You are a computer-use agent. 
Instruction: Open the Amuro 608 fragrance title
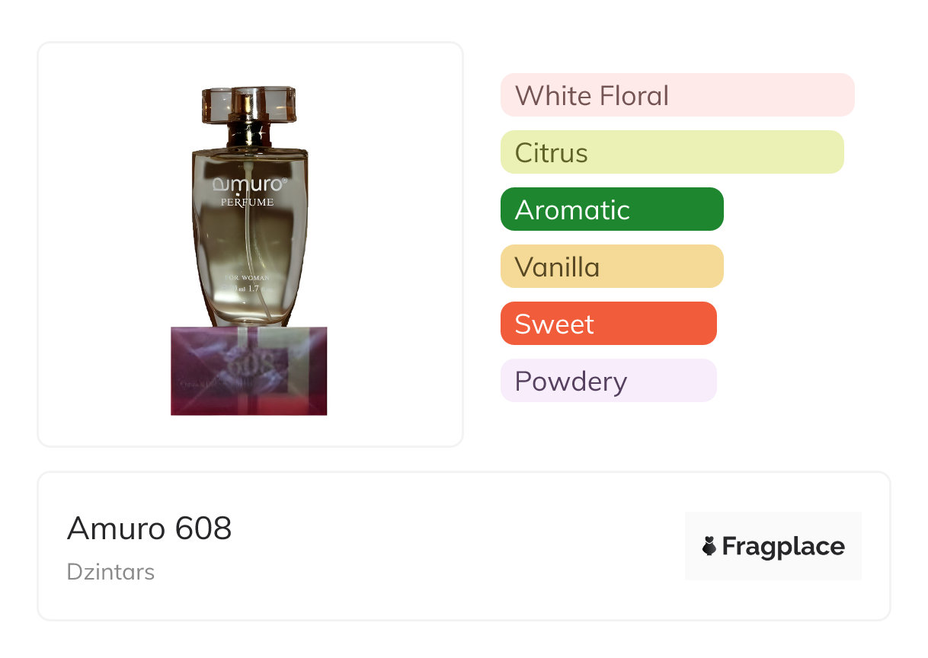(149, 529)
